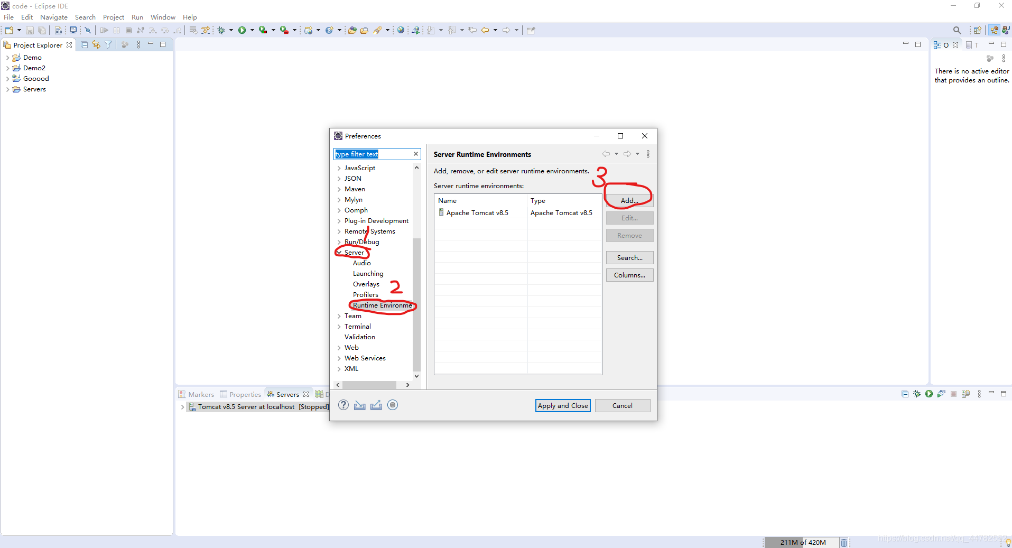
Task: Click the heap garbage collector trash icon
Action: coord(844,543)
